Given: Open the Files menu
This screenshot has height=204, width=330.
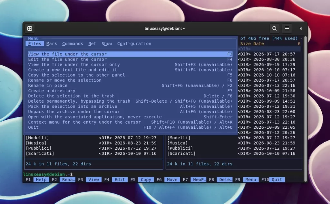Looking at the screenshot, I should (x=35, y=43).
